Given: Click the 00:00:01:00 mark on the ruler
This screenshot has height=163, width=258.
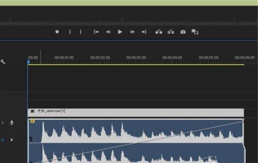Looking at the screenshot, I should [64, 58].
